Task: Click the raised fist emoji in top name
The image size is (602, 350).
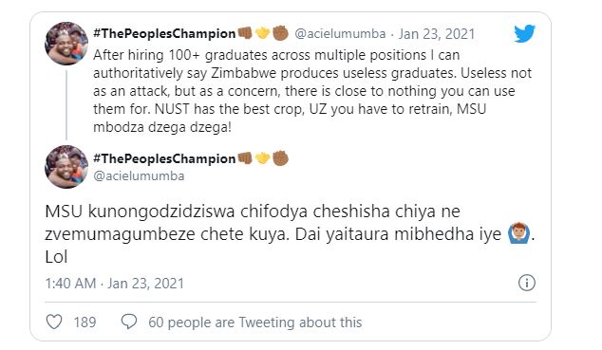Action: [280, 33]
